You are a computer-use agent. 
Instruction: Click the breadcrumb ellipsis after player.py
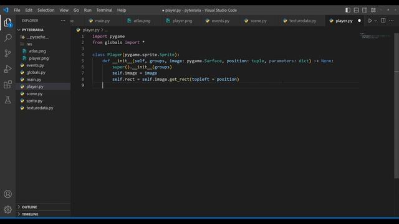point(106,30)
